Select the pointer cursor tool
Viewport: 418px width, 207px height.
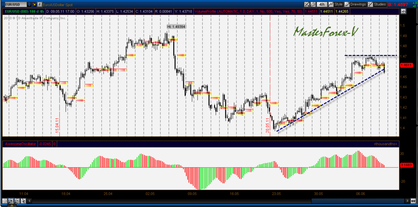pyautogui.click(x=23, y=201)
